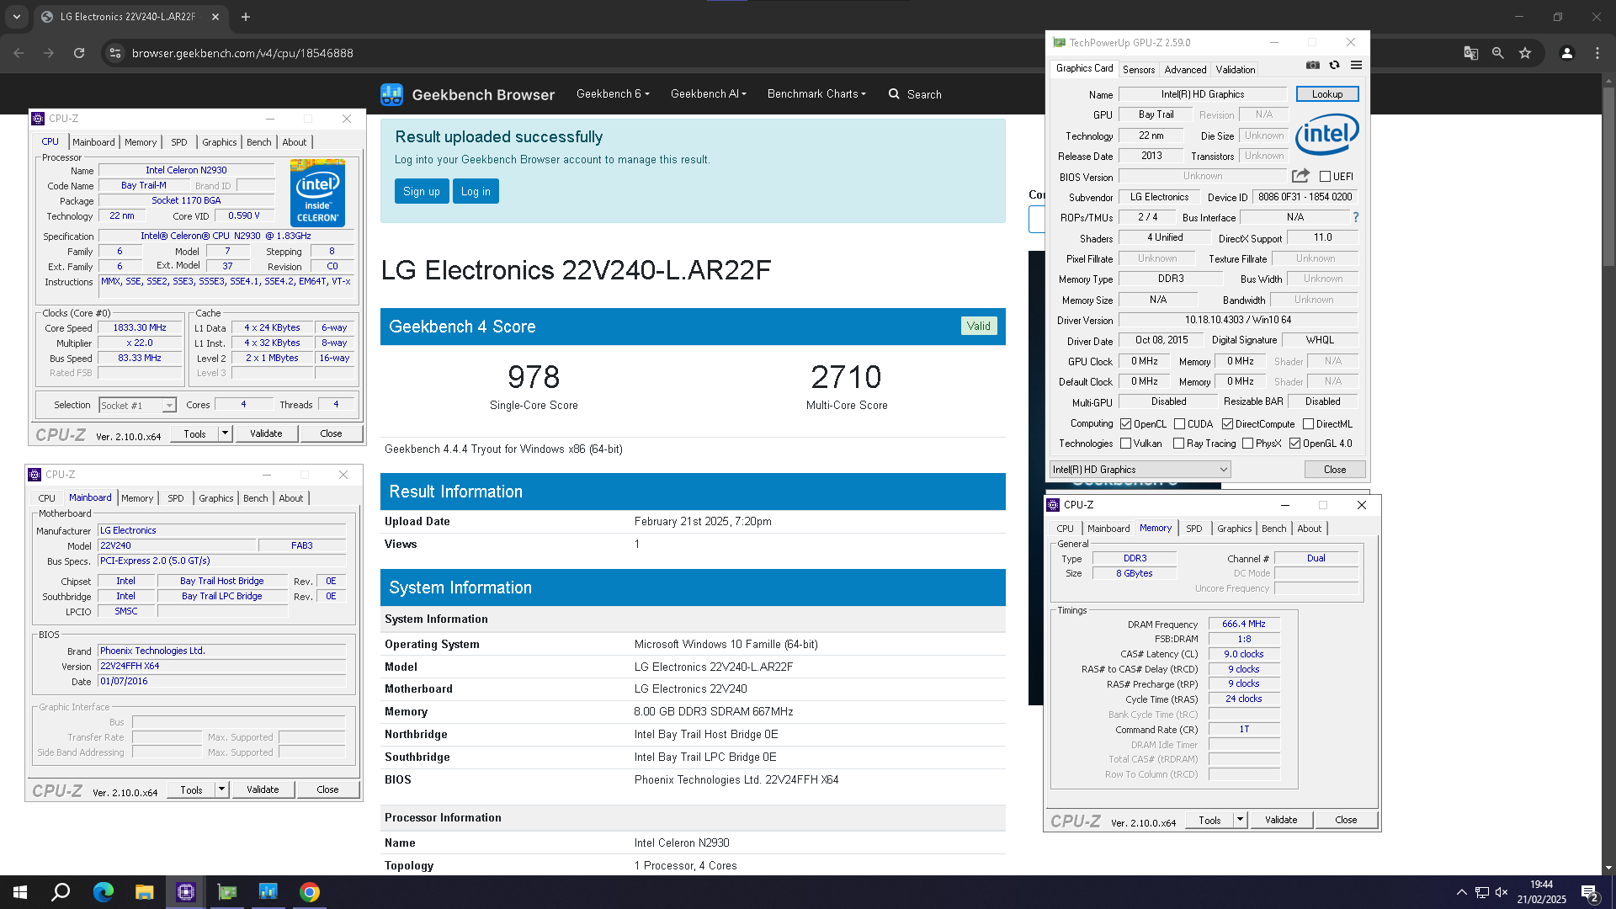Screen dimensions: 1616x909
Task: Click Validate in the CPU-Z Memory window
Action: (1281, 820)
